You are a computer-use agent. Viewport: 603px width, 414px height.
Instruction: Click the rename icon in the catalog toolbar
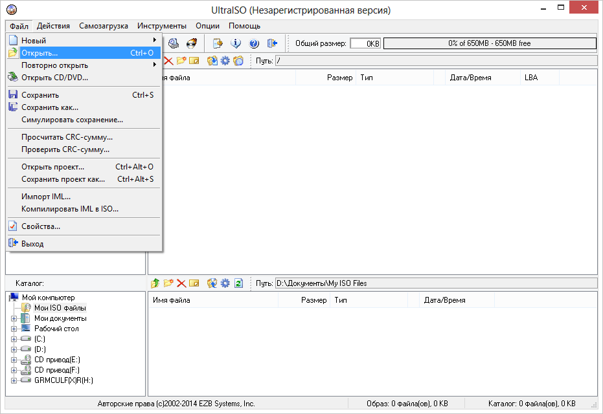(x=194, y=283)
